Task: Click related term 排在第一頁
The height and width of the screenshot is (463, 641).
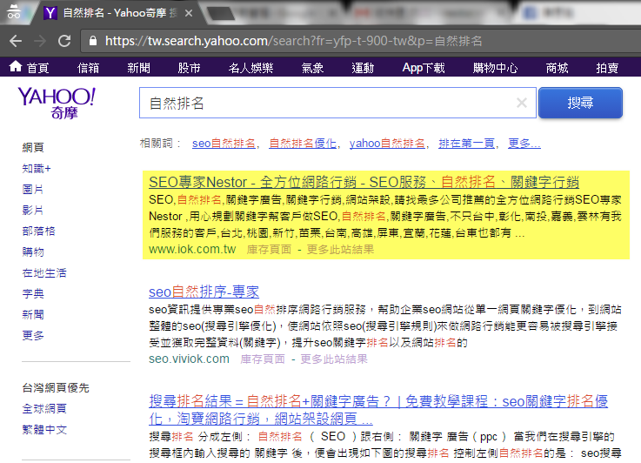Action: click(x=466, y=143)
